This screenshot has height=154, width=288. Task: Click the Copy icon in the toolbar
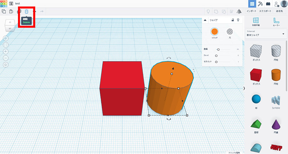coord(4,12)
